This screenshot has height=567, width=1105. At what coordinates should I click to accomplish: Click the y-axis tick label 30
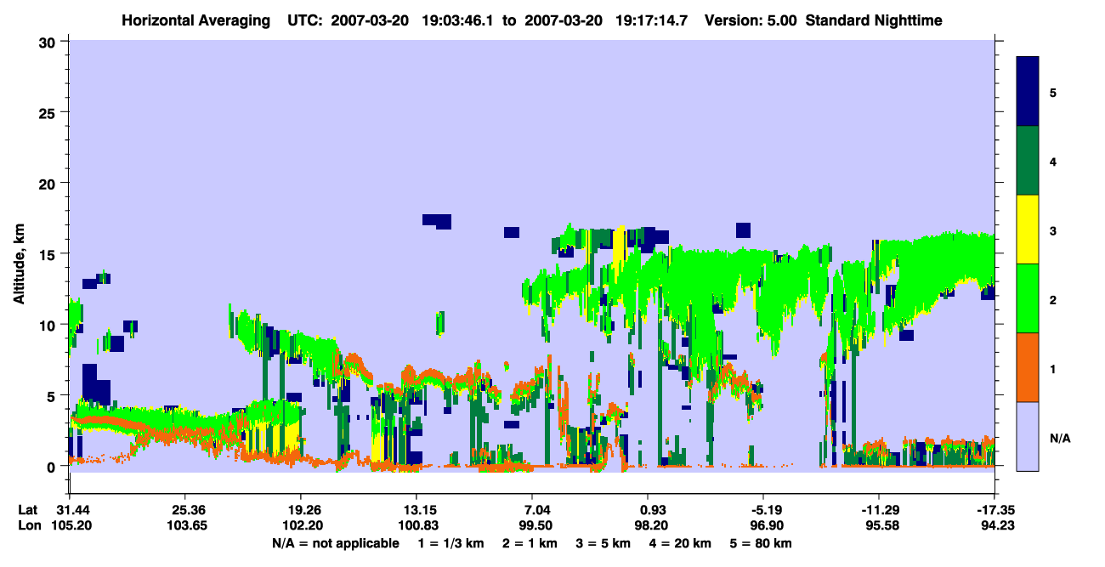click(49, 42)
